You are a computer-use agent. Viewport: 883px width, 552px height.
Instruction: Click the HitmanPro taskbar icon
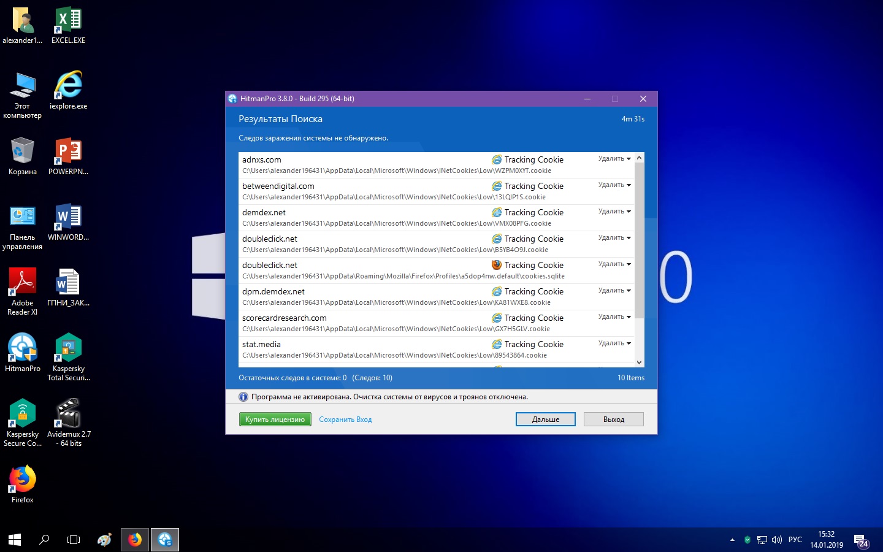[x=164, y=540]
